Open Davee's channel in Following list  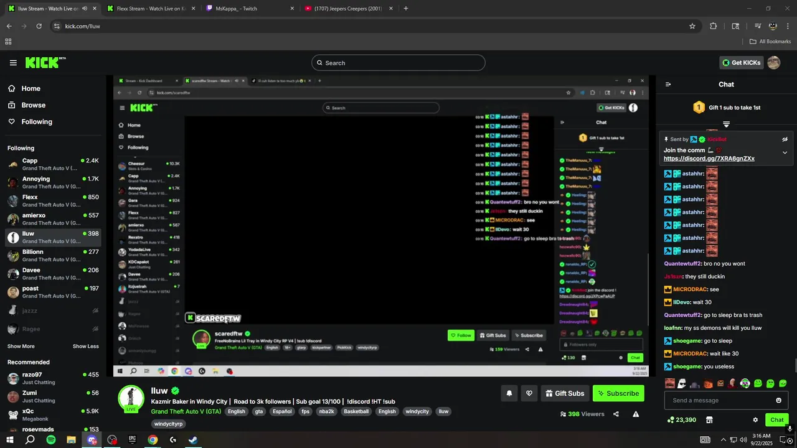[x=53, y=274]
